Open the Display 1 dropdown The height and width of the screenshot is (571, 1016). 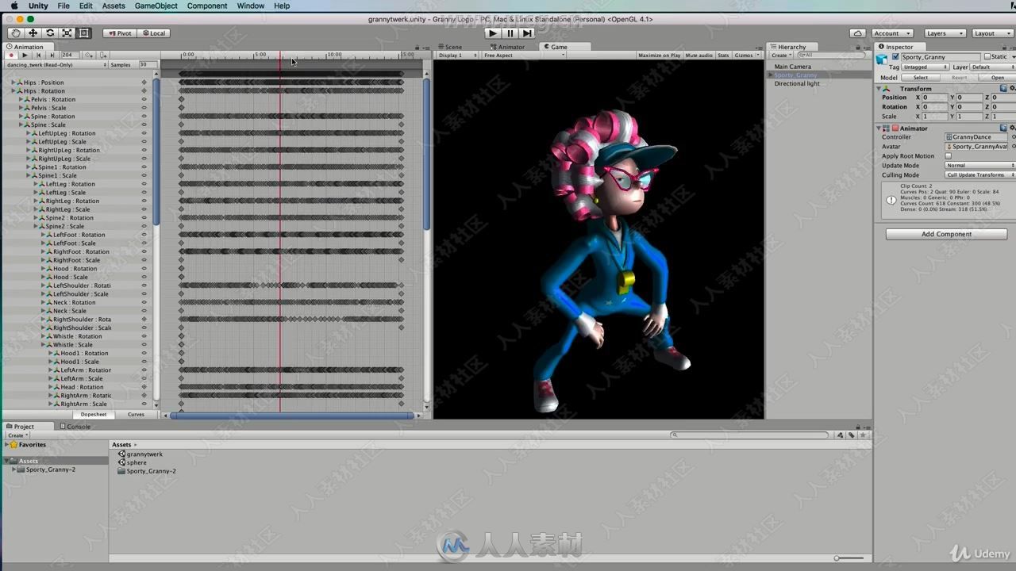[458, 56]
